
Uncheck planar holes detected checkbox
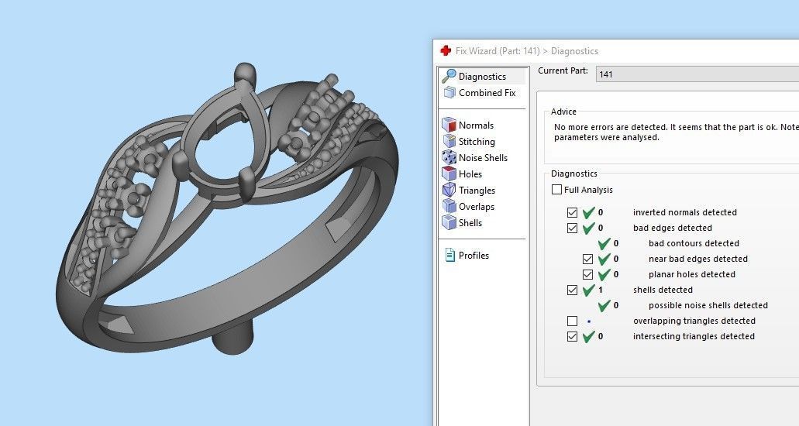pos(587,274)
